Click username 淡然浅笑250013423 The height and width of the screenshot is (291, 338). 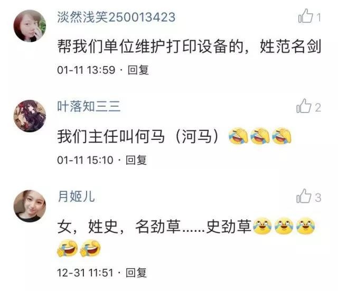pyautogui.click(x=116, y=17)
